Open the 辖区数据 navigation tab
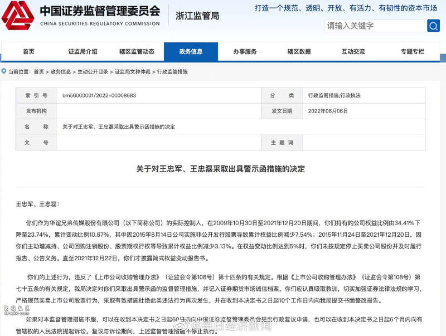 pyautogui.click(x=299, y=51)
